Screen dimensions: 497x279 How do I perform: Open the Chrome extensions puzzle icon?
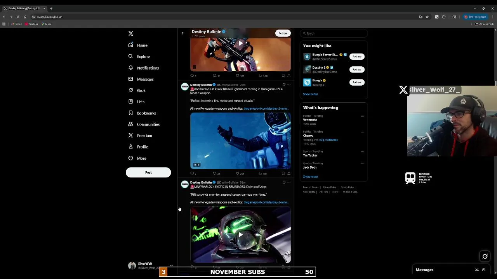(444, 17)
